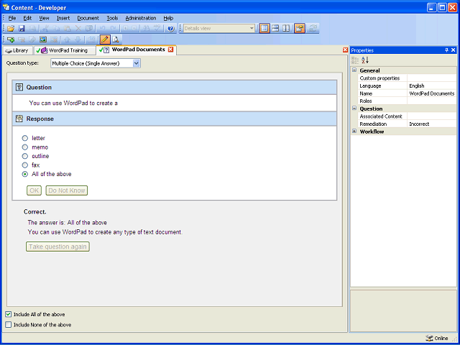Select the fax radio button

point(25,165)
